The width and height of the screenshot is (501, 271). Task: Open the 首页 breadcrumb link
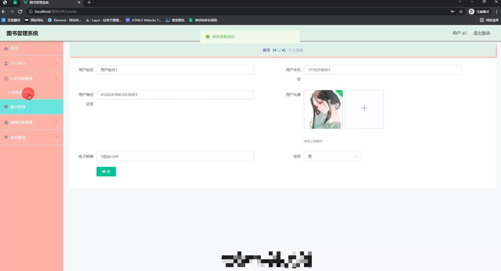tap(266, 50)
